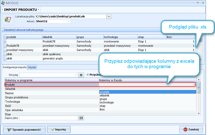
Task: Select the Ilość program column row
Action: 52,106
